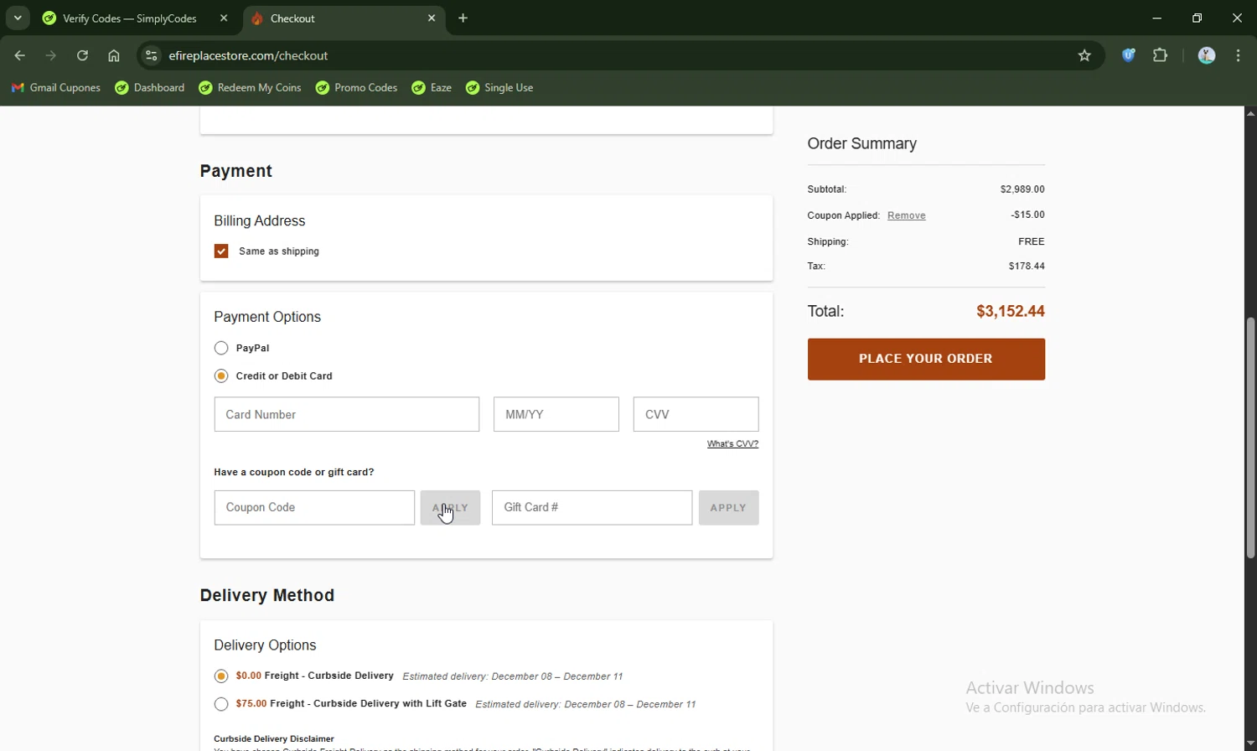Focus the CVV field
Viewport: 1257px width, 751px height.
(x=696, y=414)
